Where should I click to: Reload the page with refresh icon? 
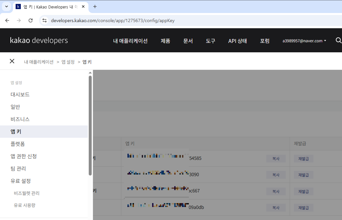click(31, 20)
